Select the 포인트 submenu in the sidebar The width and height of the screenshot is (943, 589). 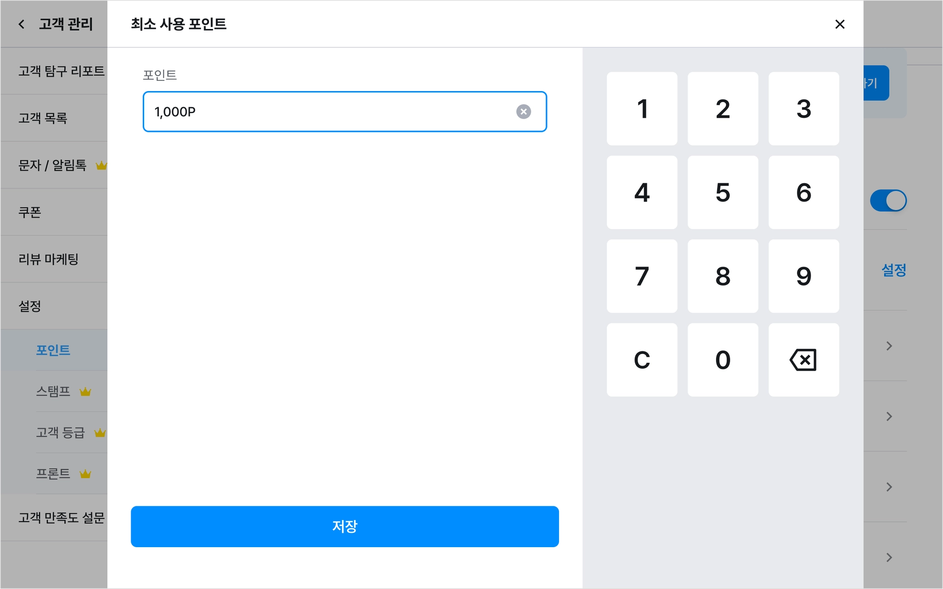(x=54, y=350)
